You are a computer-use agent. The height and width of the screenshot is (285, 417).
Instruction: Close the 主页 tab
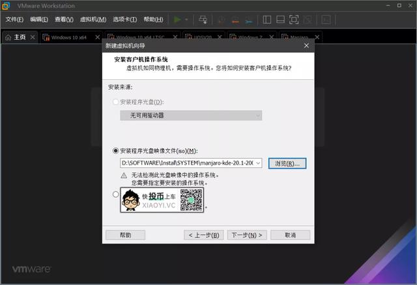33,37
